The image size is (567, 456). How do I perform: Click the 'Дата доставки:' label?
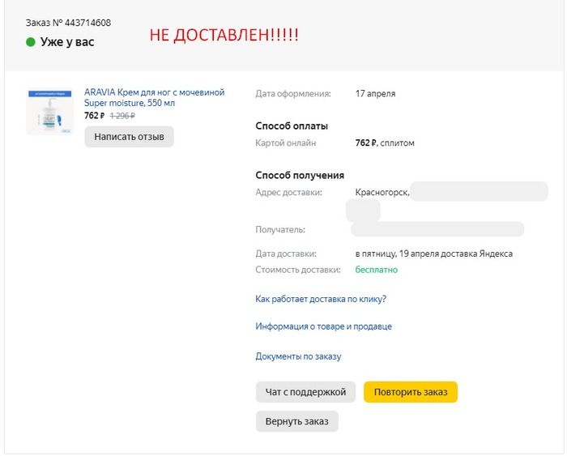pos(286,254)
